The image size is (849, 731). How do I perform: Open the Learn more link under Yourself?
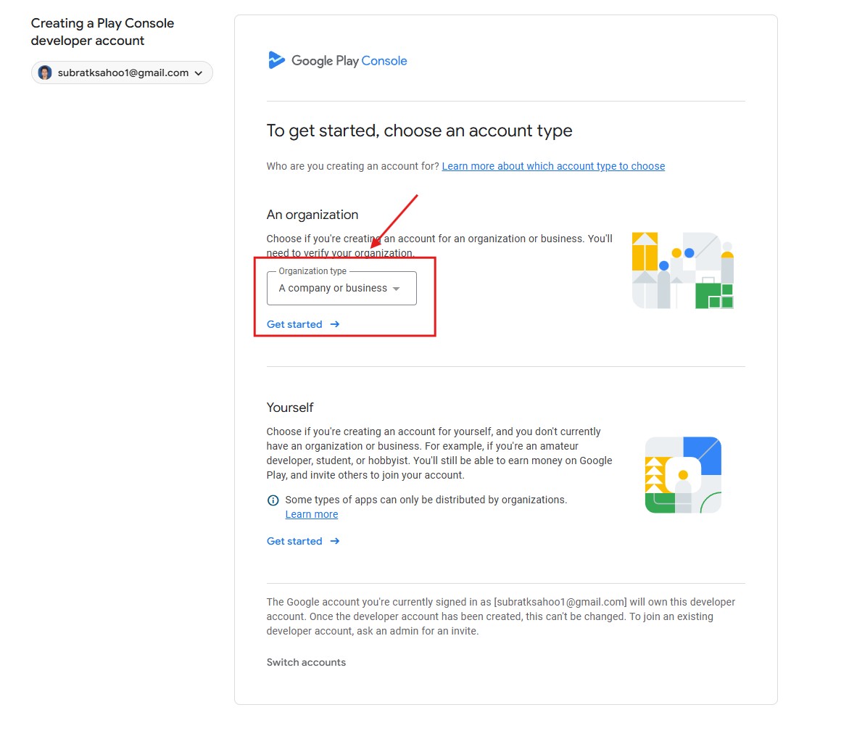click(x=312, y=514)
